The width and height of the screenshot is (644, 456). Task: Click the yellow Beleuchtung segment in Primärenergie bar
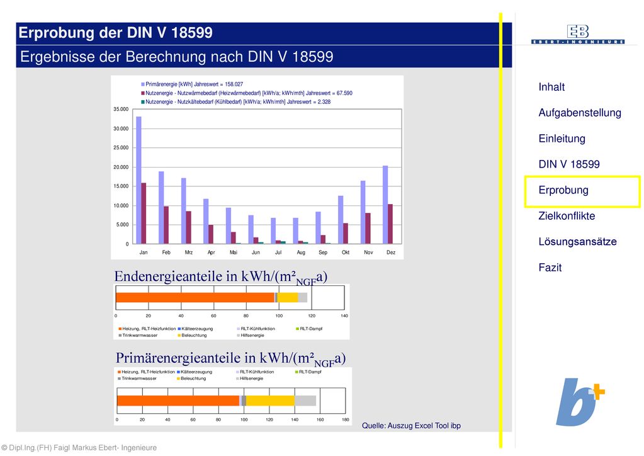pyautogui.click(x=270, y=401)
